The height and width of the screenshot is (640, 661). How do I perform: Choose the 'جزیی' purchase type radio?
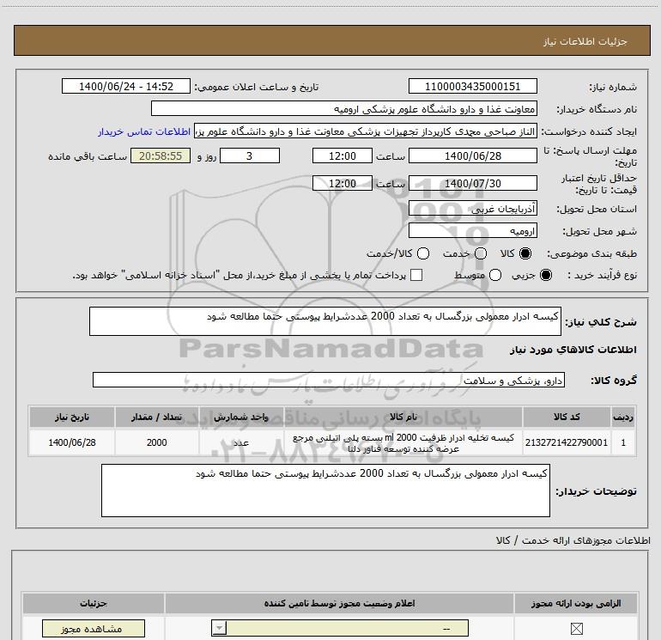[549, 275]
